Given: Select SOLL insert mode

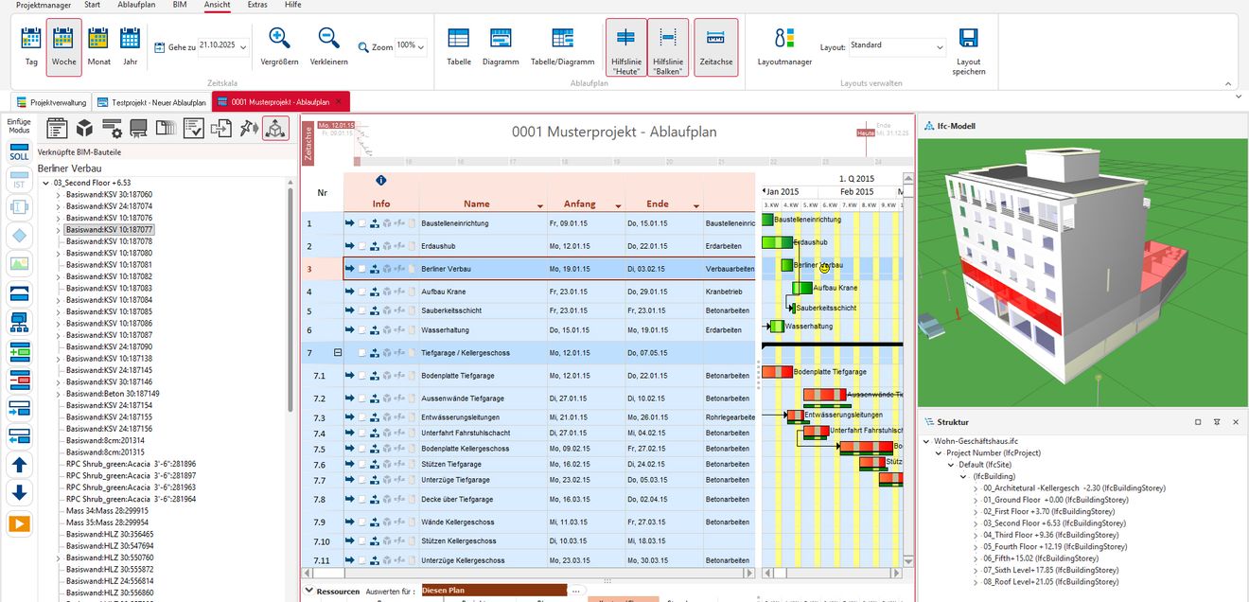Looking at the screenshot, I should pyautogui.click(x=19, y=151).
